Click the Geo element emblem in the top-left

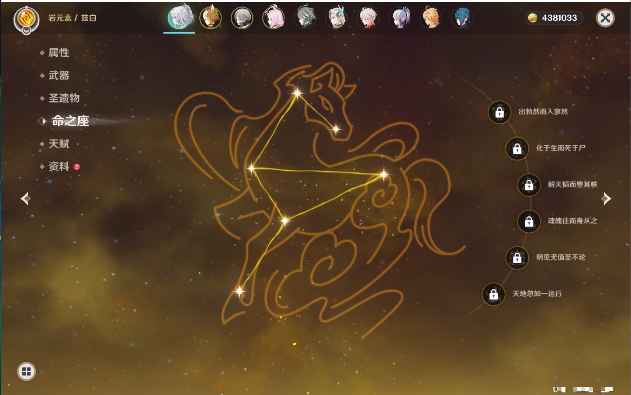(x=26, y=19)
